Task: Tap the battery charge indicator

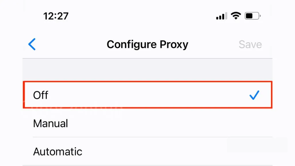Action: click(252, 16)
